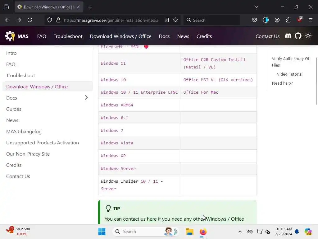Image resolution: width=318 pixels, height=239 pixels.
Task: Open Credits in top navigation
Action: pyautogui.click(x=204, y=36)
